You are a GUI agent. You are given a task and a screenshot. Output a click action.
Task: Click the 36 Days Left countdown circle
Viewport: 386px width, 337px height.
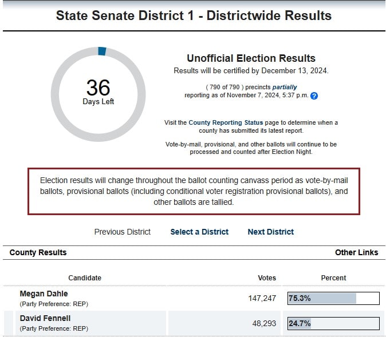click(x=99, y=94)
